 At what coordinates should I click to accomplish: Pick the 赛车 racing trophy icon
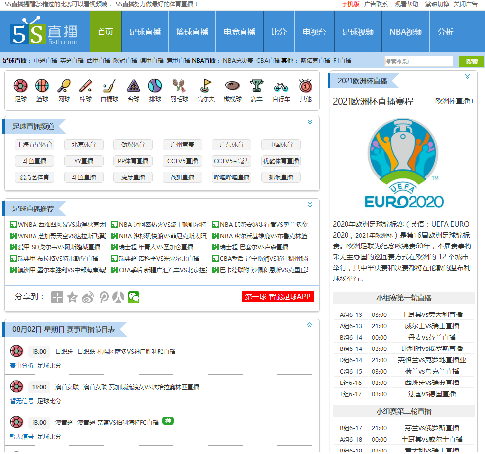click(x=256, y=86)
